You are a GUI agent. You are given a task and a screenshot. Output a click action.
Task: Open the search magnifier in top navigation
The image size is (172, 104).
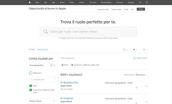[x=140, y=2]
